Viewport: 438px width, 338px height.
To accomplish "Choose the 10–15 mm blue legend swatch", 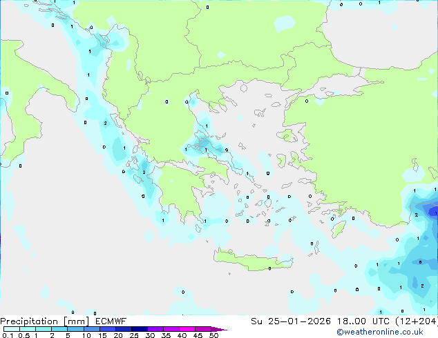I will click(91, 329).
